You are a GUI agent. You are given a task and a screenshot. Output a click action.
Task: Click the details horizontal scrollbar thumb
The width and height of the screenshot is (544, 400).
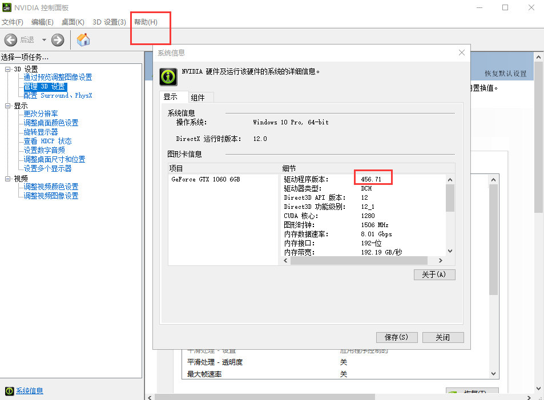(358, 261)
